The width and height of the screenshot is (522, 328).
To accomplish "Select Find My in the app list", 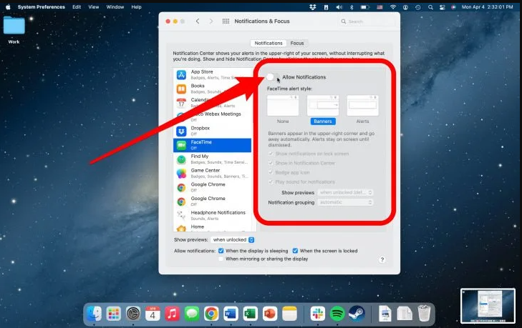I will [x=212, y=159].
